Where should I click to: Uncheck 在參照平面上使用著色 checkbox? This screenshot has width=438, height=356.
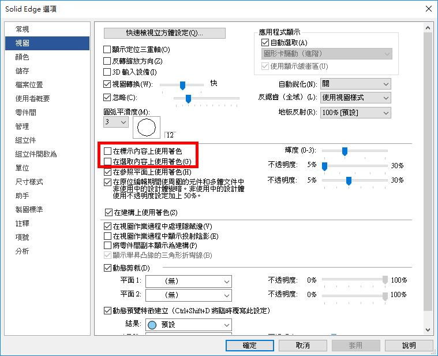tap(107, 172)
